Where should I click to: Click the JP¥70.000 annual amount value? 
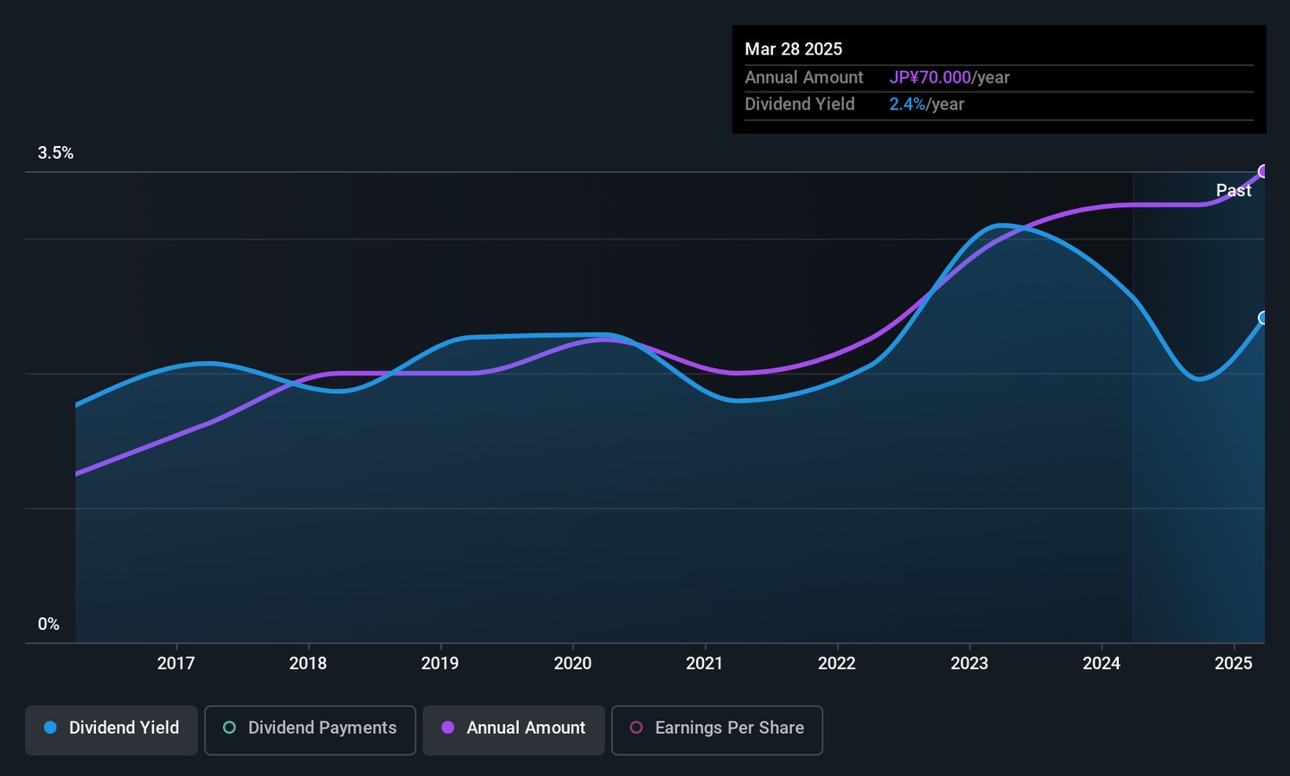[930, 78]
